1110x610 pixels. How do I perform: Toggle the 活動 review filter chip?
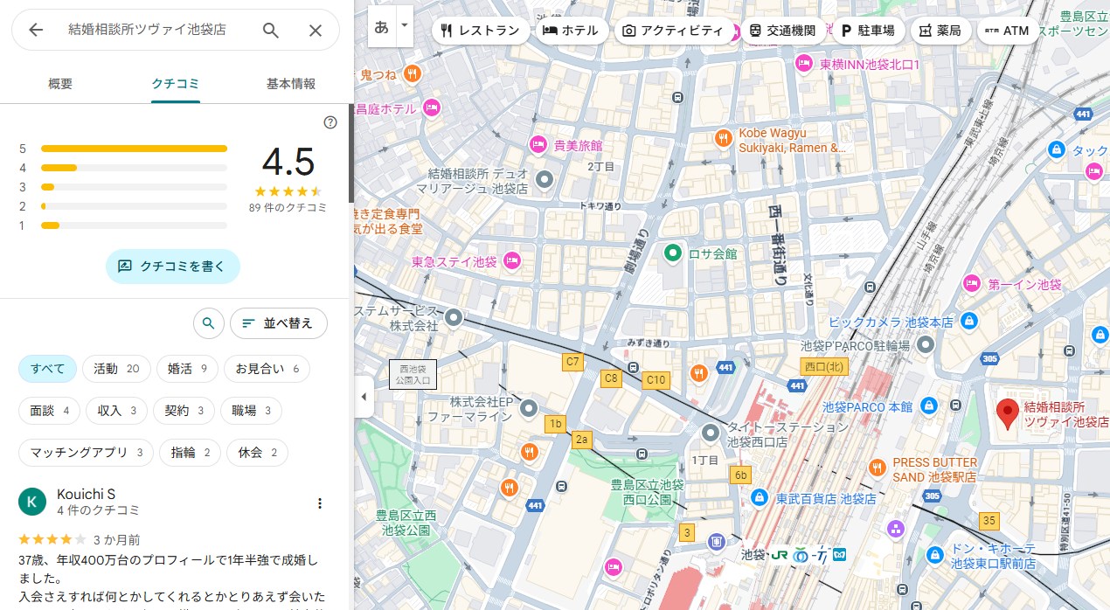point(116,369)
